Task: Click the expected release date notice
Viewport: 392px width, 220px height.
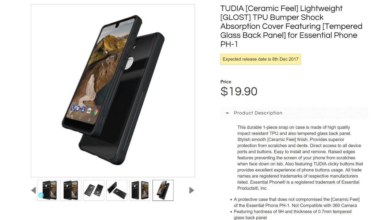Action: [261, 59]
